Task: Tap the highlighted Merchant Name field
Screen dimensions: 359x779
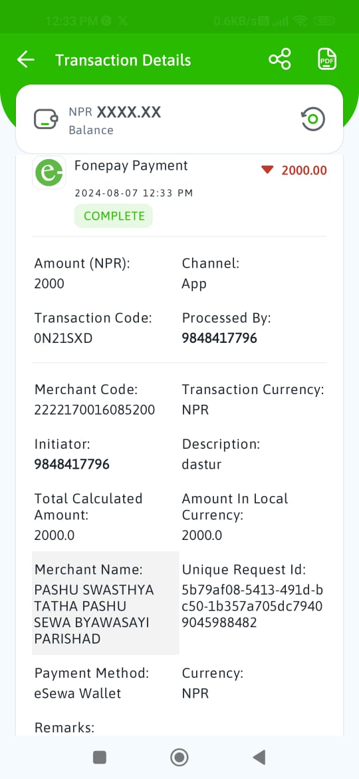Action: 106,603
